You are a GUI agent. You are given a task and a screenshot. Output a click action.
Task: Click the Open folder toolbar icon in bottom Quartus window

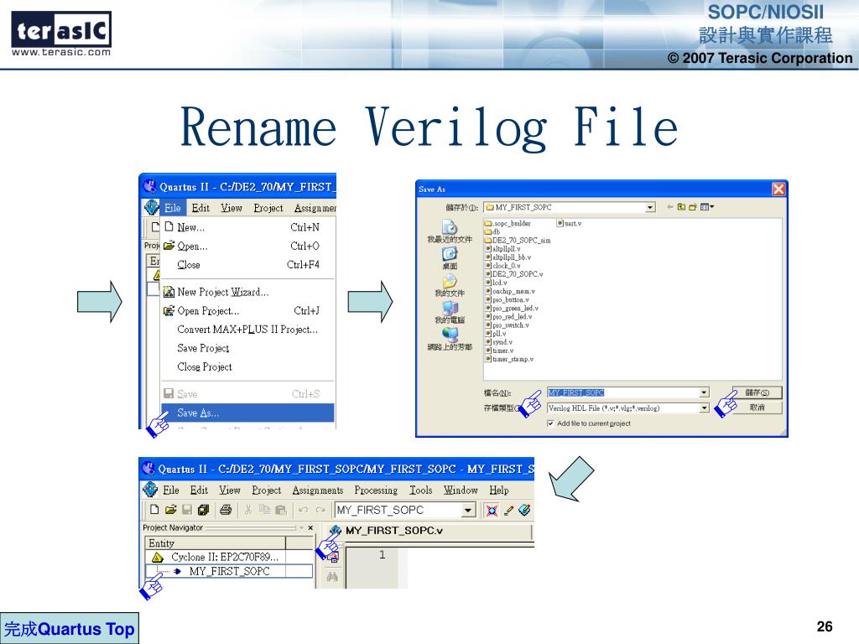point(171,510)
